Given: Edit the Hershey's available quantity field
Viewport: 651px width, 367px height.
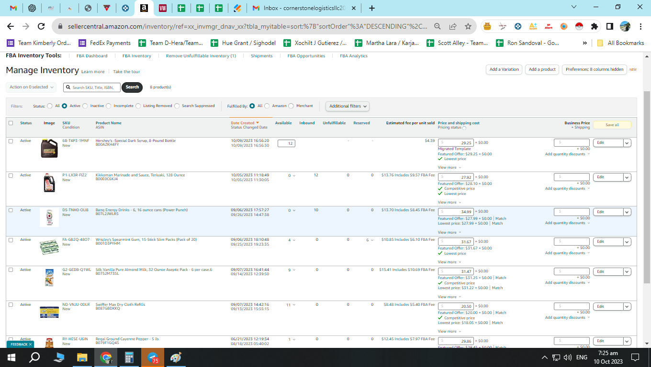Looking at the screenshot, I should [286, 143].
